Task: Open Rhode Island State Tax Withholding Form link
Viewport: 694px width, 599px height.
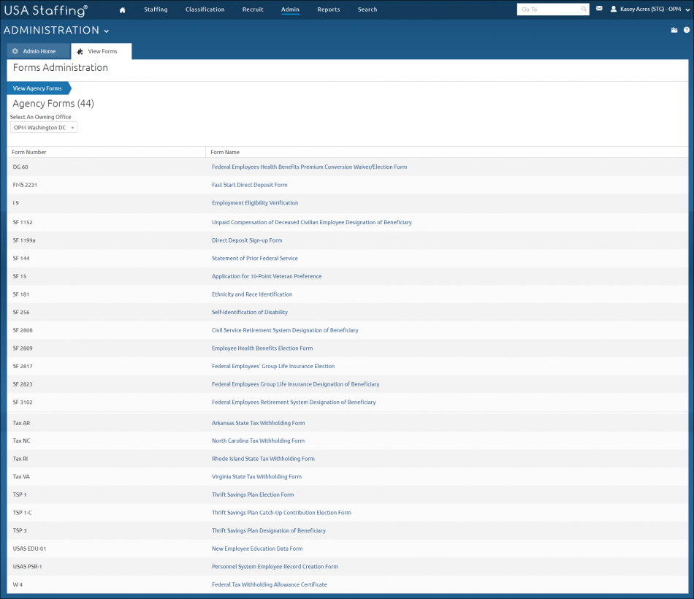Action: pos(263,459)
